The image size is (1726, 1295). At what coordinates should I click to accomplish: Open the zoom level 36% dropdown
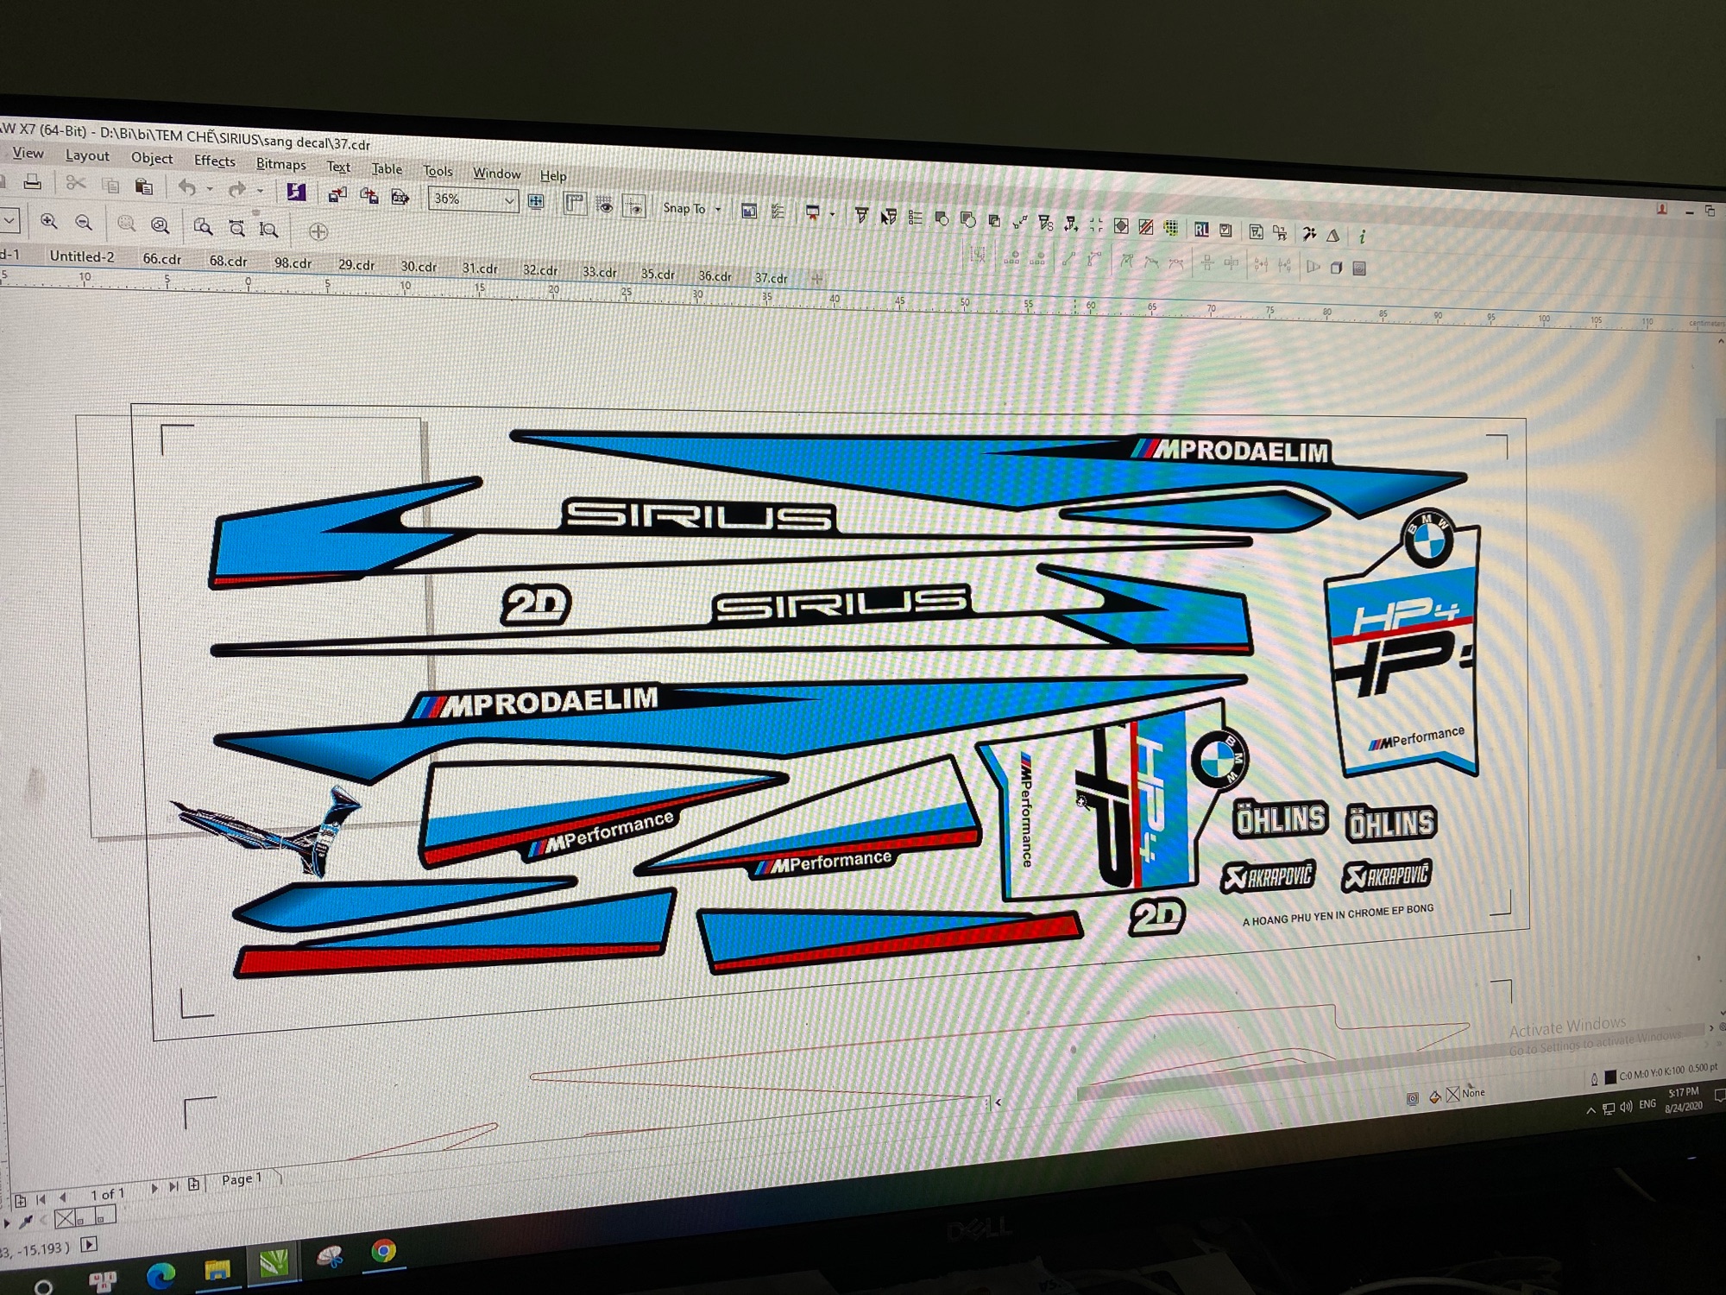pos(509,201)
